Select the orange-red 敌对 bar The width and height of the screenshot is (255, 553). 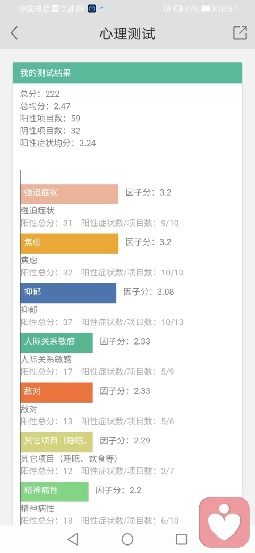57,392
